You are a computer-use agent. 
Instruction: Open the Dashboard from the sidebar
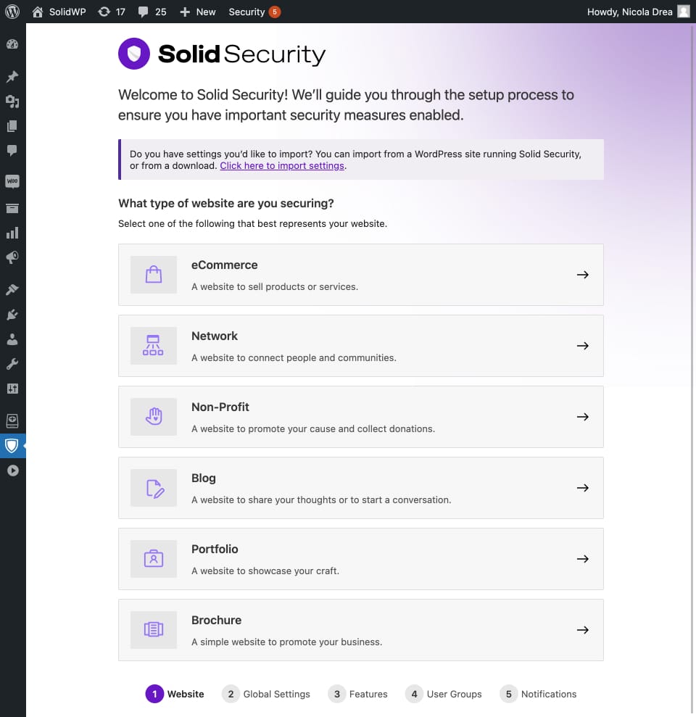click(12, 44)
